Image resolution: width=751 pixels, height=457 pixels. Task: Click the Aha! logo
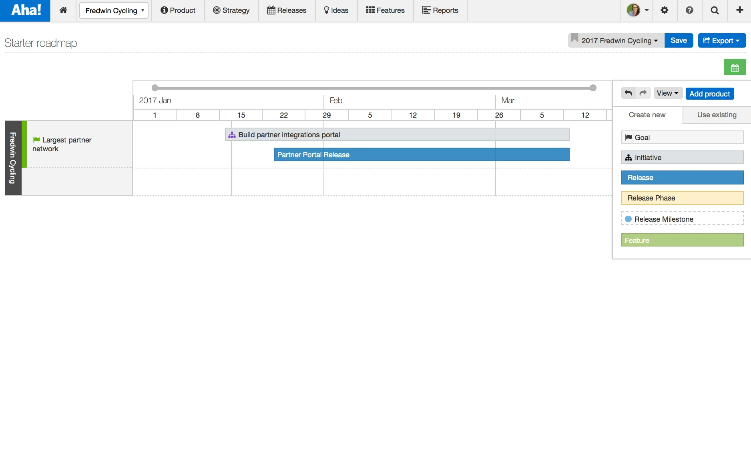(x=25, y=10)
